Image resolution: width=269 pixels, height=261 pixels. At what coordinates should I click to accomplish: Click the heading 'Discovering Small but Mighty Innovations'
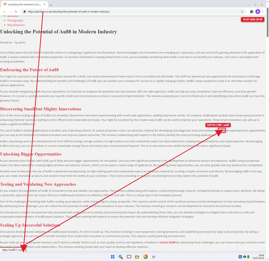tap(40, 109)
